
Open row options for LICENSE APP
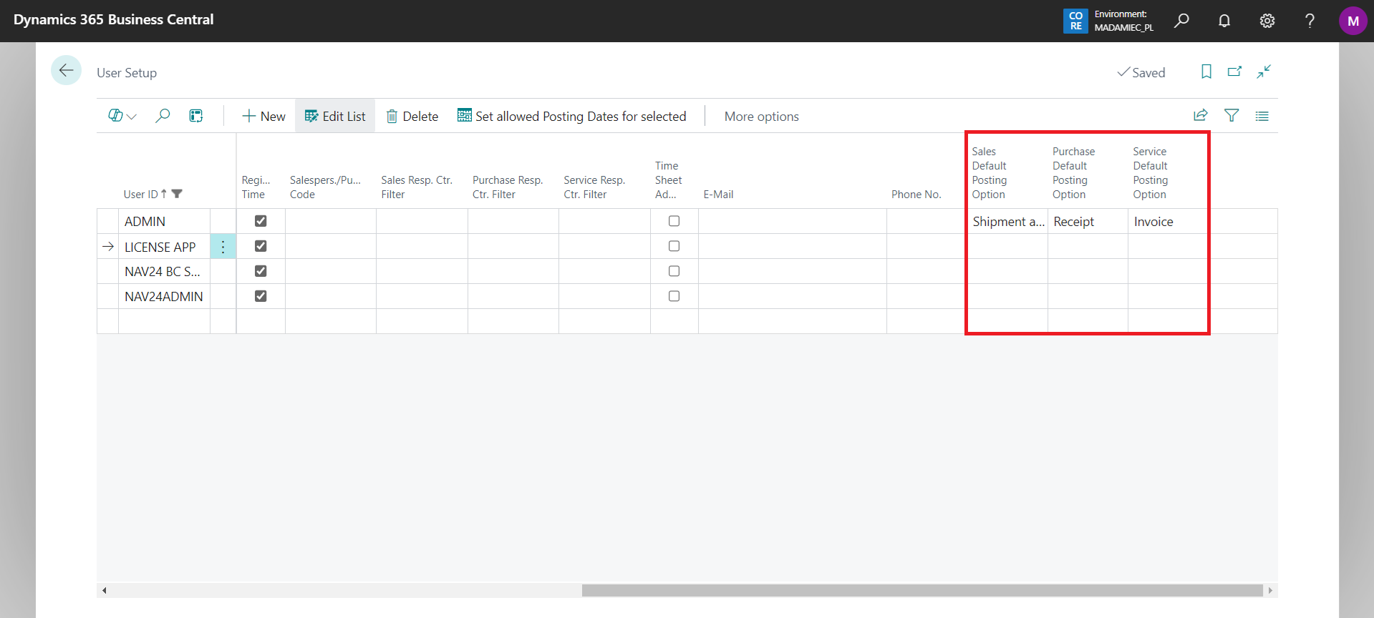tap(223, 247)
